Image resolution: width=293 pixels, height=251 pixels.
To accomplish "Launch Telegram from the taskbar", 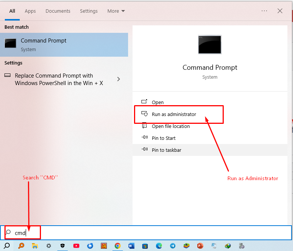I will 173,246.
